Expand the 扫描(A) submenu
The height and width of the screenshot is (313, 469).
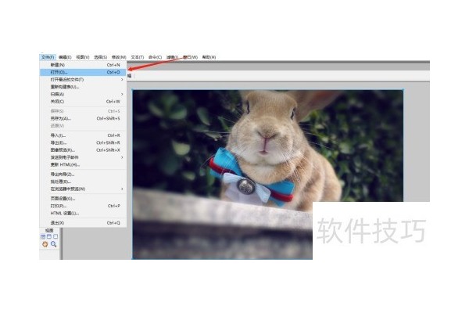click(83, 94)
